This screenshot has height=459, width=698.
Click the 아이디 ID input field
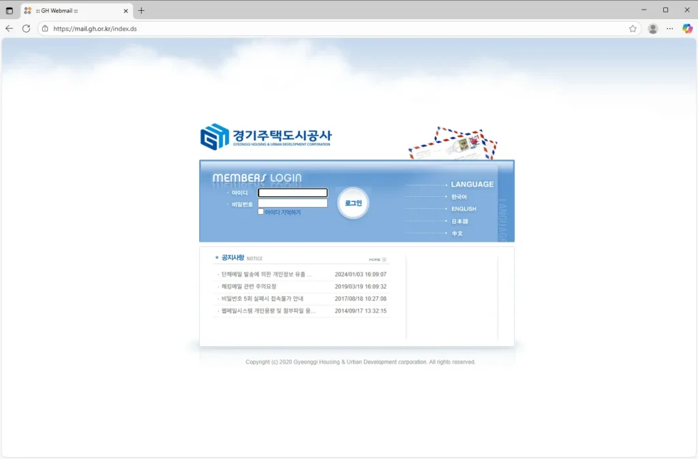pyautogui.click(x=292, y=193)
